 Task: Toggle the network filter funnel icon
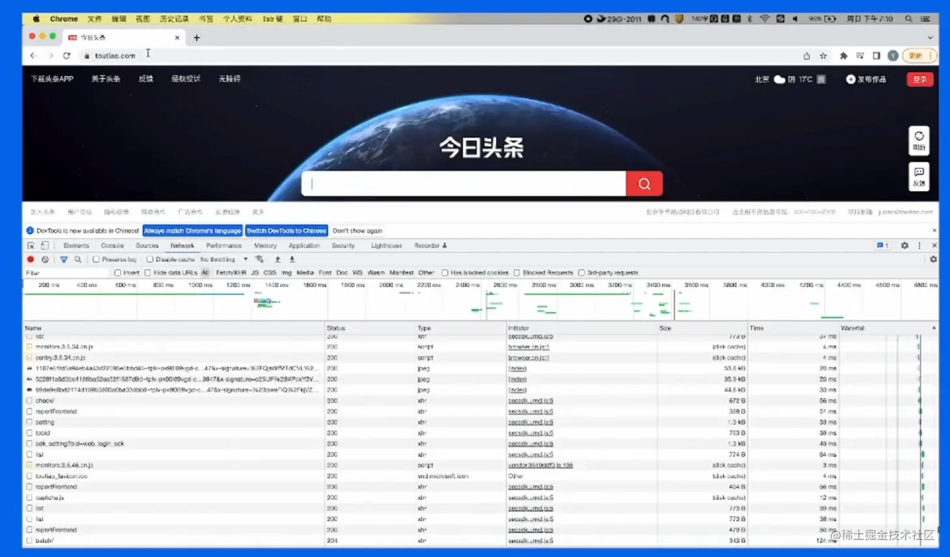tap(64, 260)
